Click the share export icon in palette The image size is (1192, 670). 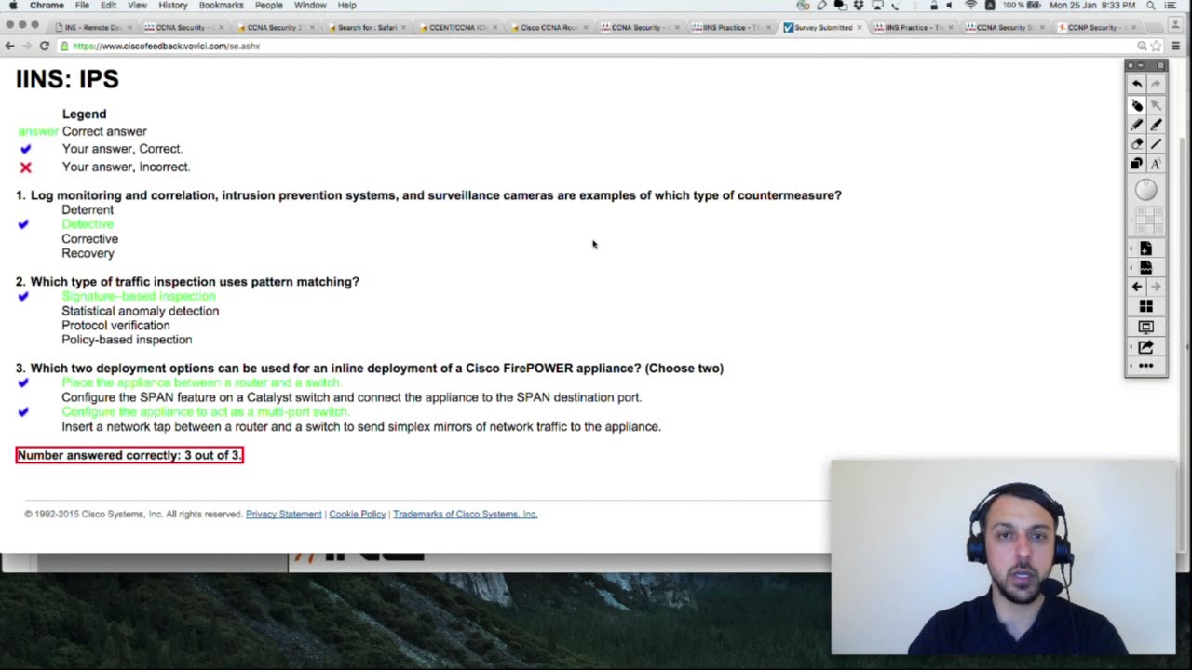[1145, 347]
